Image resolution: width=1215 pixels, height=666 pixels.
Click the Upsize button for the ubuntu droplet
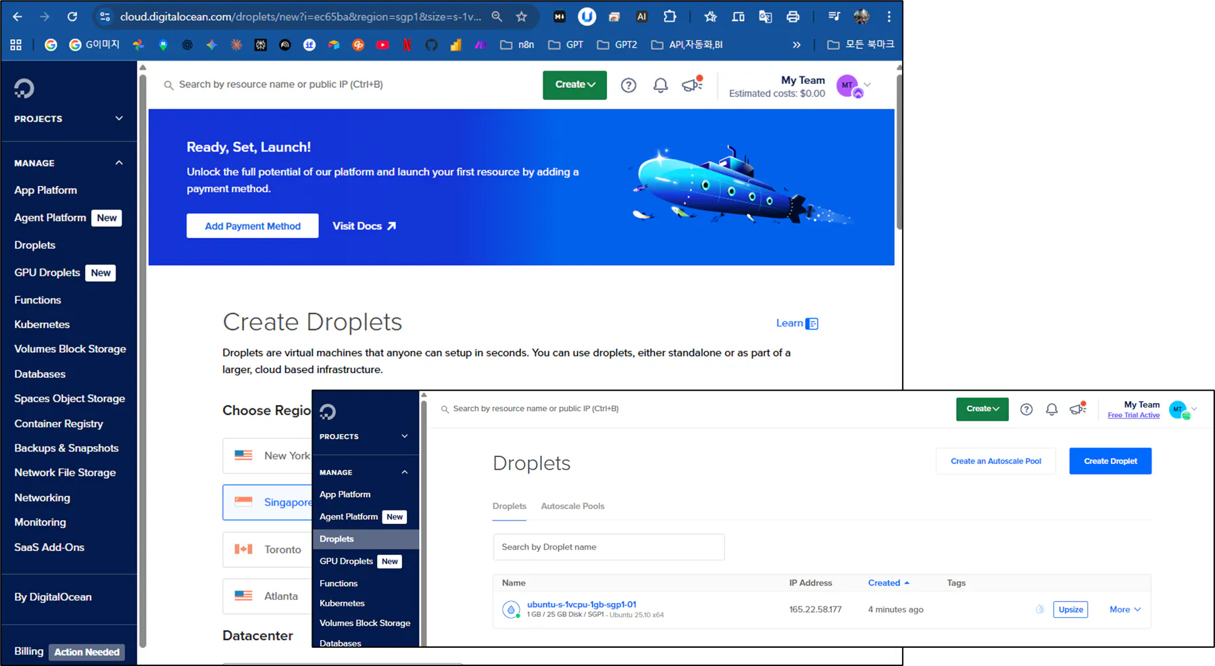(x=1070, y=609)
